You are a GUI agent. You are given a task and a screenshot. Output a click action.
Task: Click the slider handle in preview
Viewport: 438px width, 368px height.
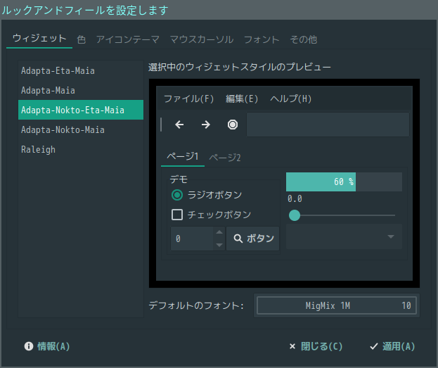295,215
